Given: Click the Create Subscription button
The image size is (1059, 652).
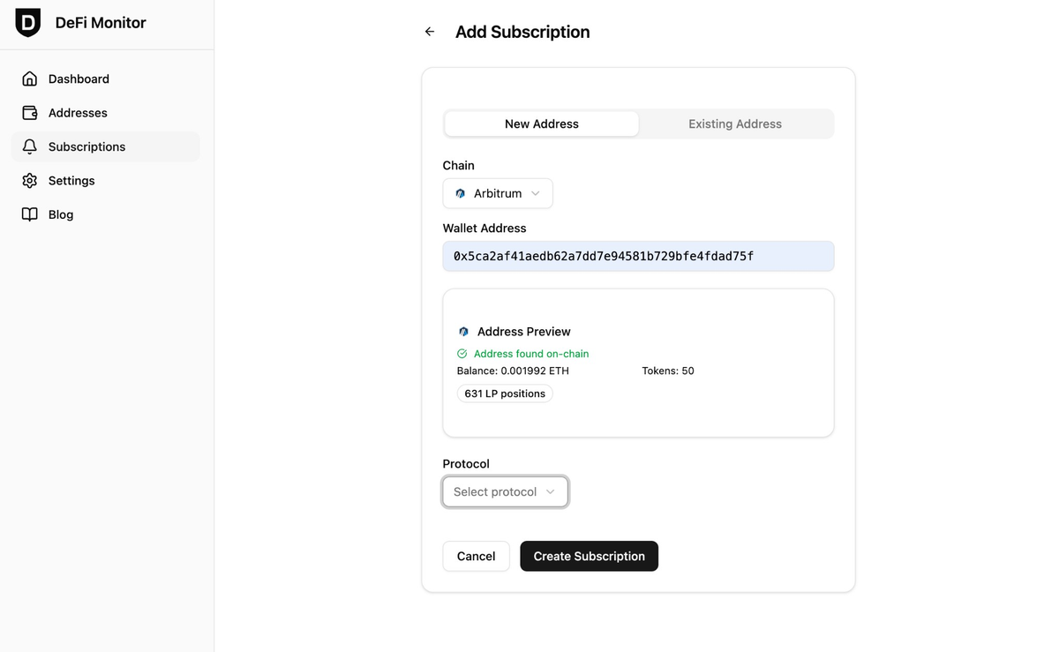Looking at the screenshot, I should coord(589,556).
